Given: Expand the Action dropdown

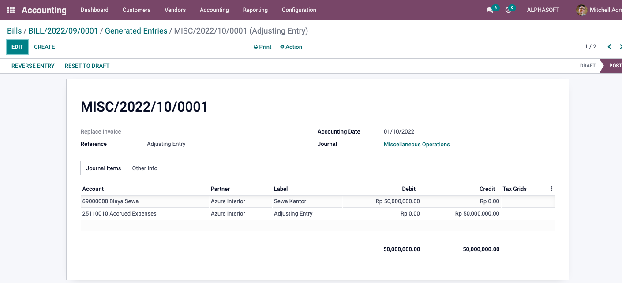Looking at the screenshot, I should 291,47.
